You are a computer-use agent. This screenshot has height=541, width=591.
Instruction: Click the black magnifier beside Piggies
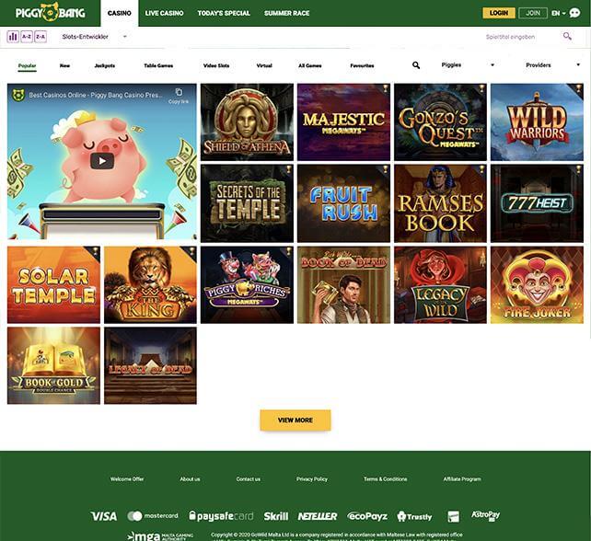416,65
